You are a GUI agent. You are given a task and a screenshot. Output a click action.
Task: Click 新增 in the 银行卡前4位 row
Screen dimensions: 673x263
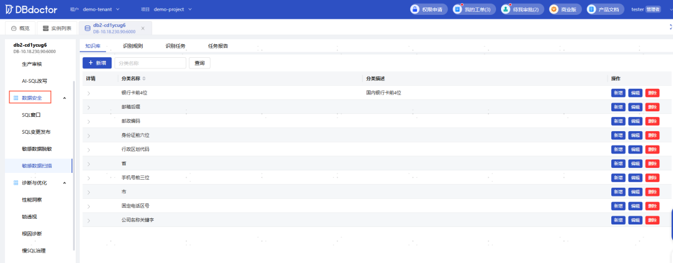coord(618,93)
